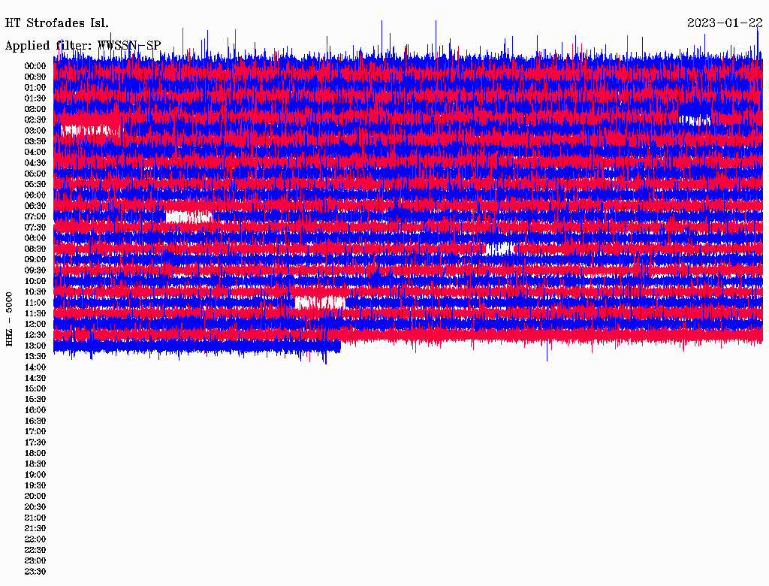This screenshot has height=586, width=769.
Task: Select the 23:30 time label
Action: point(35,571)
